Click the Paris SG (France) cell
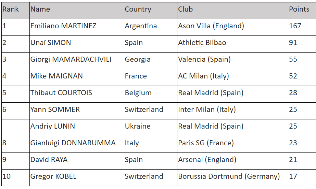The width and height of the screenshot is (316, 189). [206, 143]
